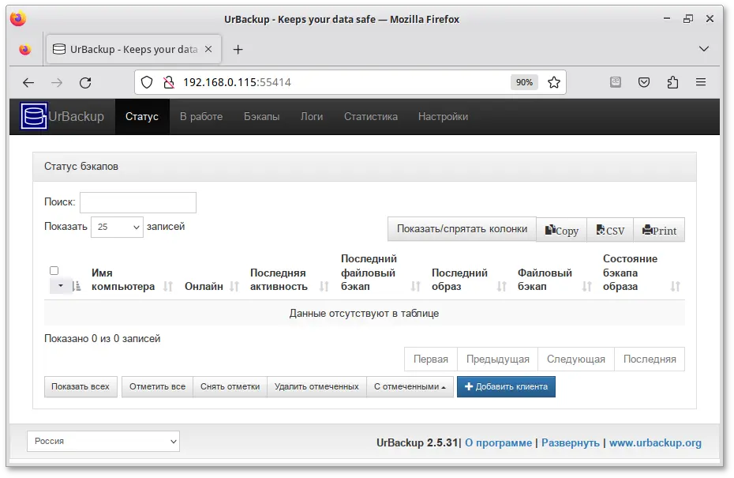Screen dimensions: 734x478
Task: Switch to the Настройки tab
Action: [x=443, y=116]
